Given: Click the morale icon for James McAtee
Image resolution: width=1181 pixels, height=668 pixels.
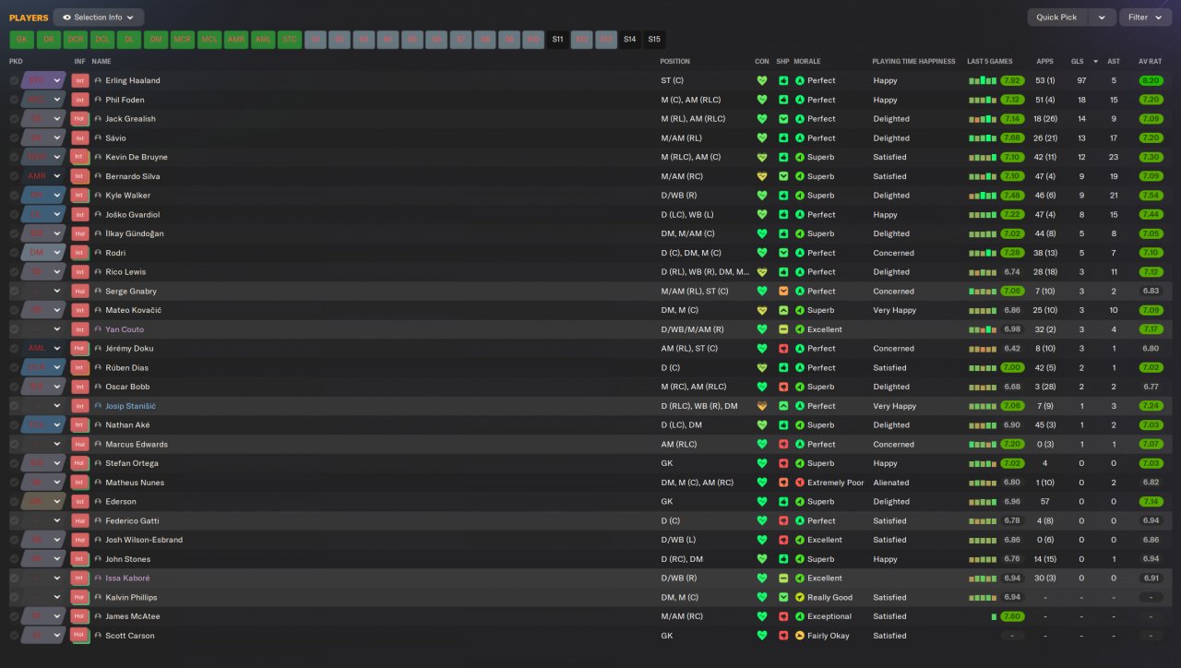Looking at the screenshot, I should tap(800, 616).
